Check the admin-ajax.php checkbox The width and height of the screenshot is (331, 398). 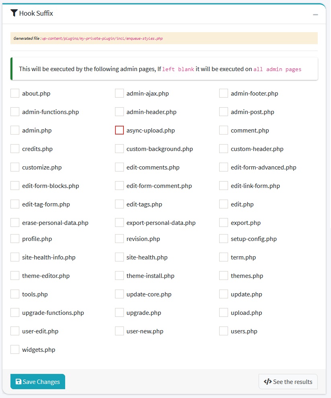click(119, 94)
